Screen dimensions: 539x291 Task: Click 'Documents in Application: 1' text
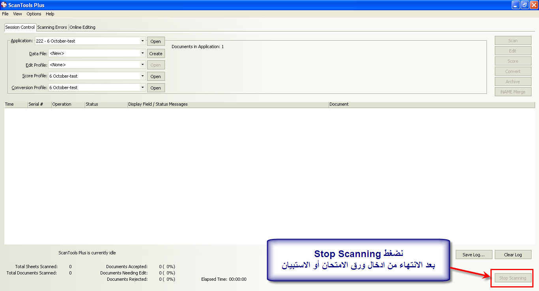(x=198, y=47)
